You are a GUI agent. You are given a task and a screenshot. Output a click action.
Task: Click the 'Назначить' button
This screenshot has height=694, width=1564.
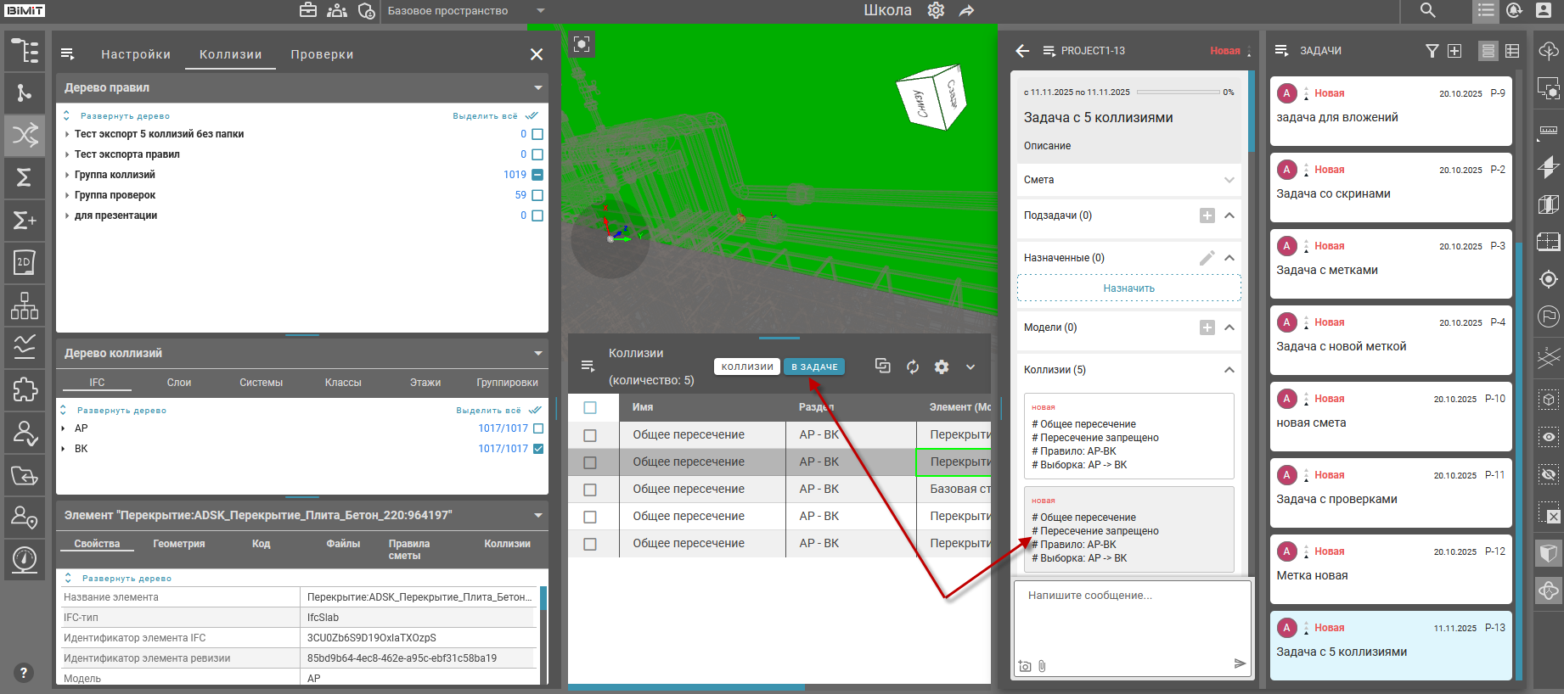coord(1128,288)
